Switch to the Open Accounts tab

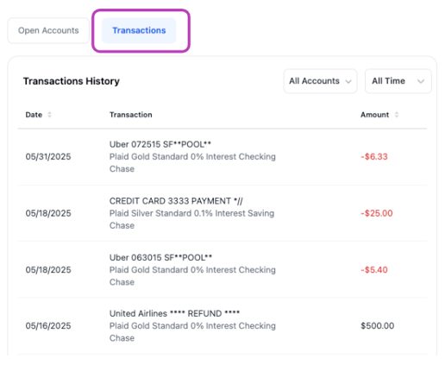[x=48, y=30]
